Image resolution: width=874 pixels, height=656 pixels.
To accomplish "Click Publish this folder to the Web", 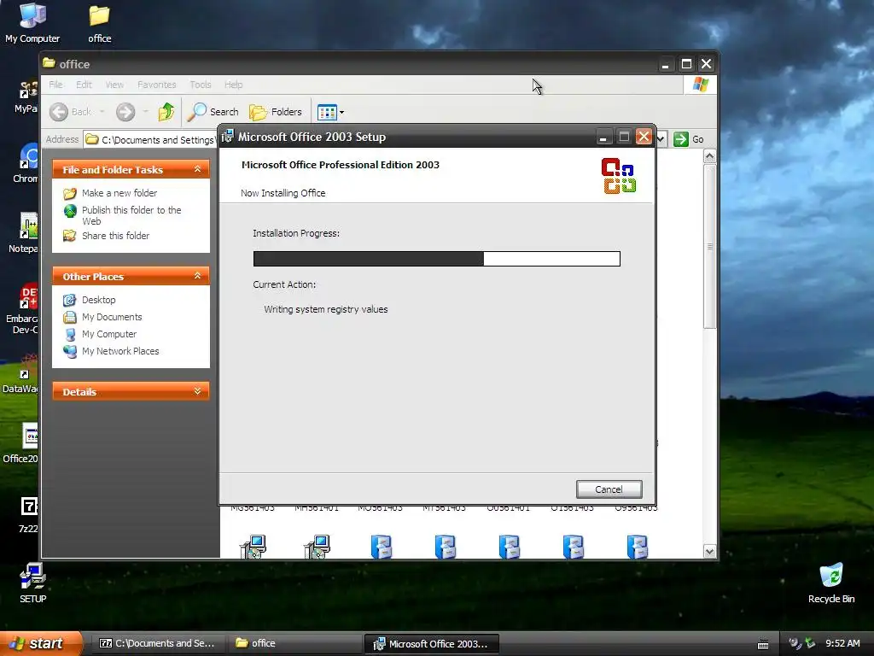I will [131, 215].
